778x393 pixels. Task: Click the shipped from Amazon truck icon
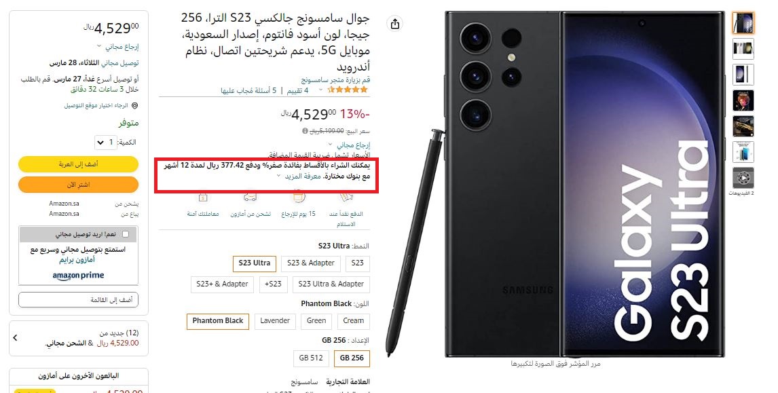250,198
